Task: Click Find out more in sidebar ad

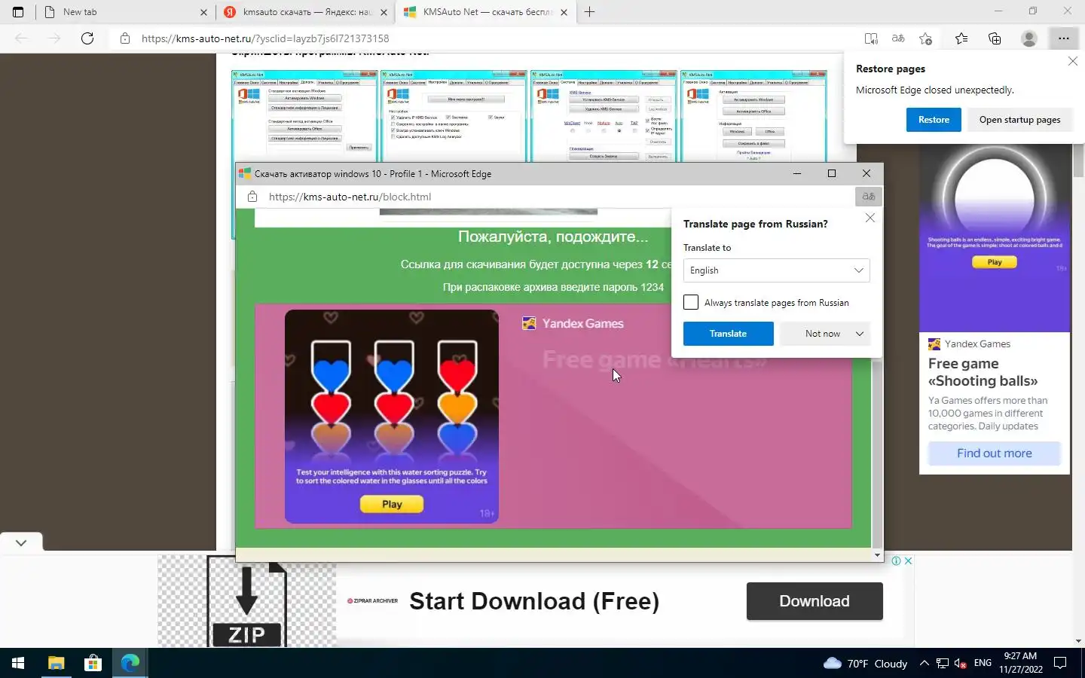Action: [994, 453]
